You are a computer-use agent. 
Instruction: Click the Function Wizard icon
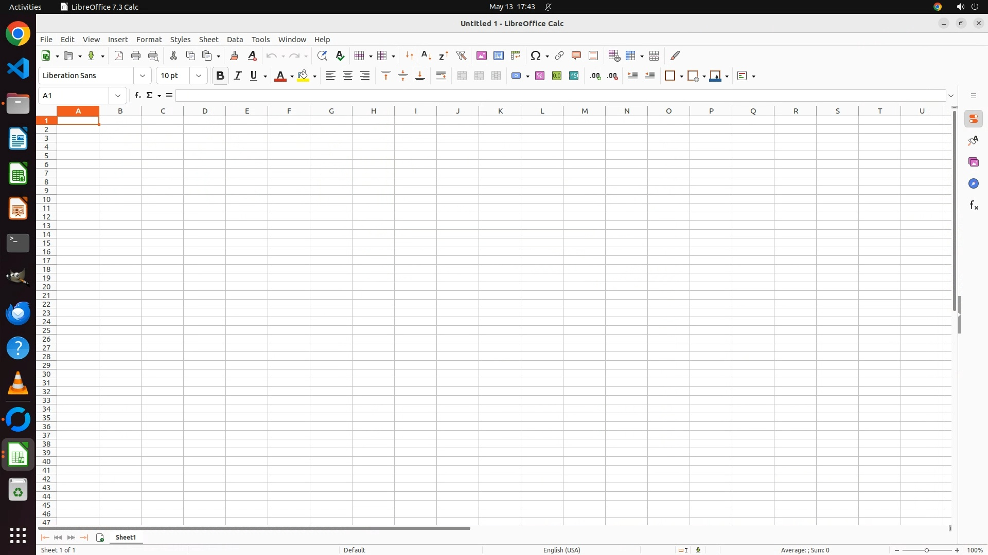(x=137, y=96)
